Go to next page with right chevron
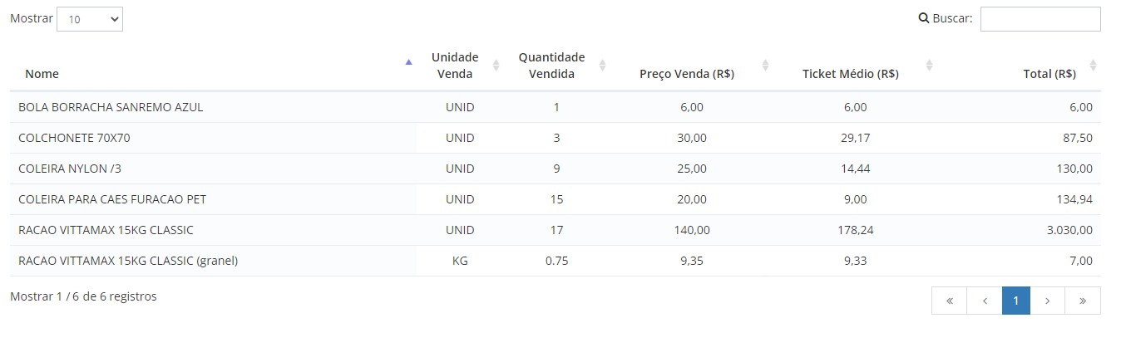This screenshot has height=362, width=1126. pyautogui.click(x=1048, y=301)
